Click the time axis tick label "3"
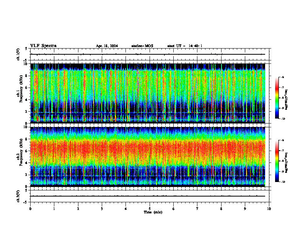The height and width of the screenshot is (234, 303). (102, 209)
